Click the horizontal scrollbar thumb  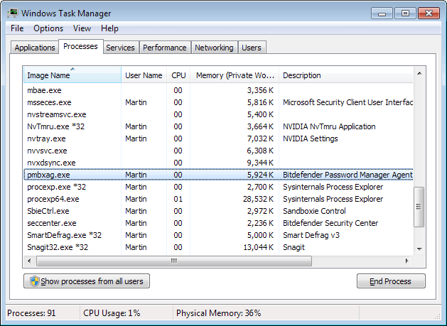coord(174,261)
